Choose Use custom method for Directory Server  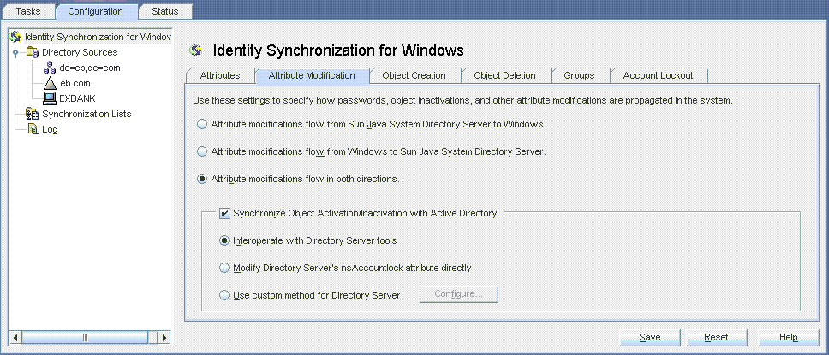tap(224, 295)
